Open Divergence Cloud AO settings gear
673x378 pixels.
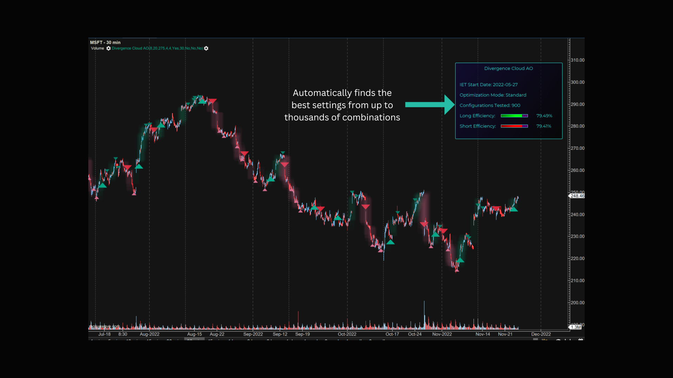[x=206, y=48]
